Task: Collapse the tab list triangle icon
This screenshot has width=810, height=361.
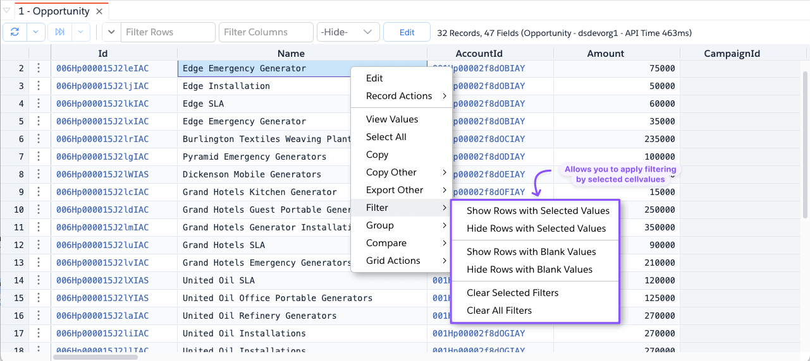Action: point(7,11)
